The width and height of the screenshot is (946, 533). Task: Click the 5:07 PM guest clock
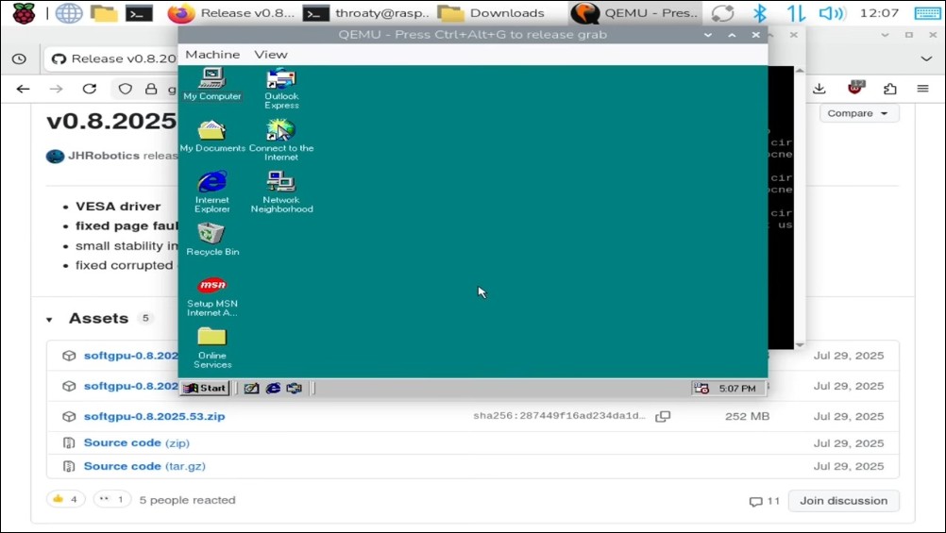[737, 389]
